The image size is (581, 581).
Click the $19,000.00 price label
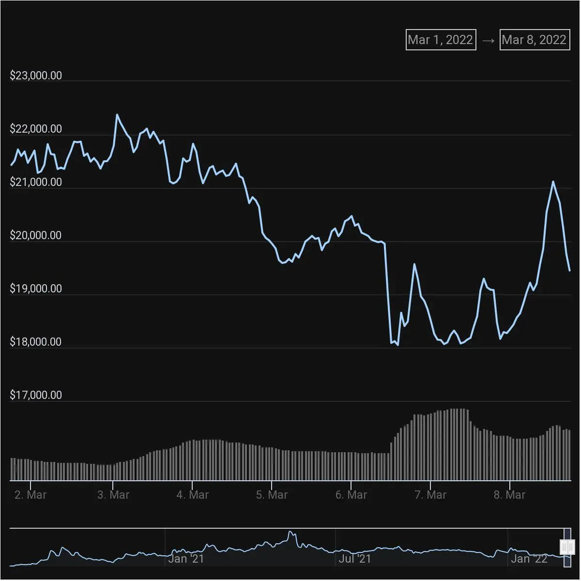point(36,289)
